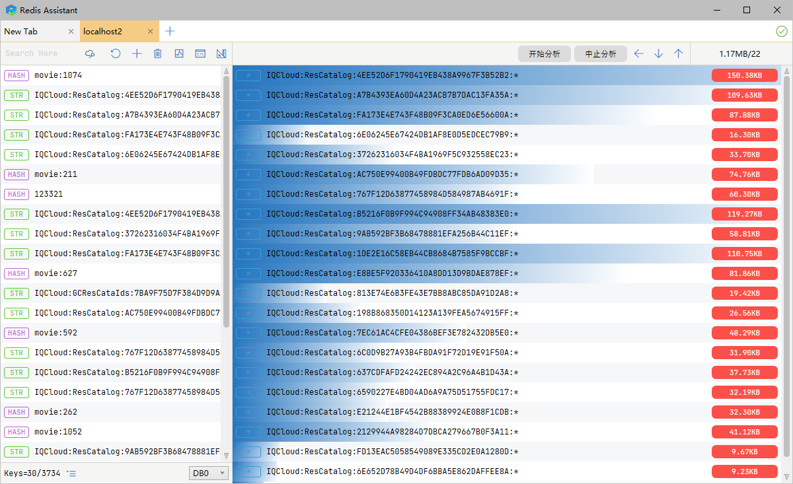Select IQCloud:ResCatalog:198B868350D14123A139FEA5674915FF analysis row
This screenshot has height=484, width=793.
pyautogui.click(x=508, y=313)
